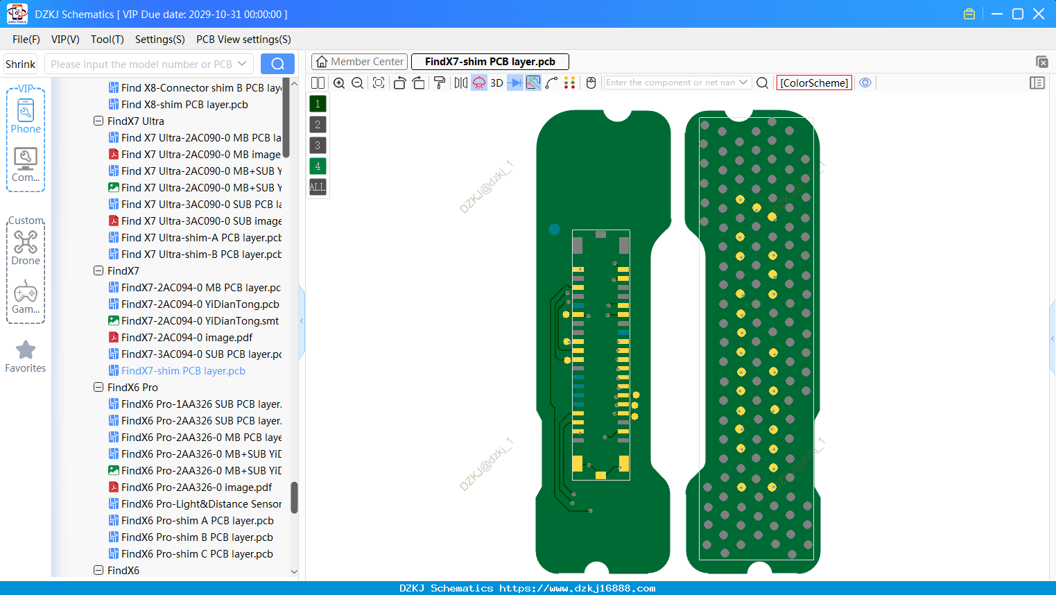Collapse the file tree panel via handle
This screenshot has width=1056, height=595.
click(302, 320)
